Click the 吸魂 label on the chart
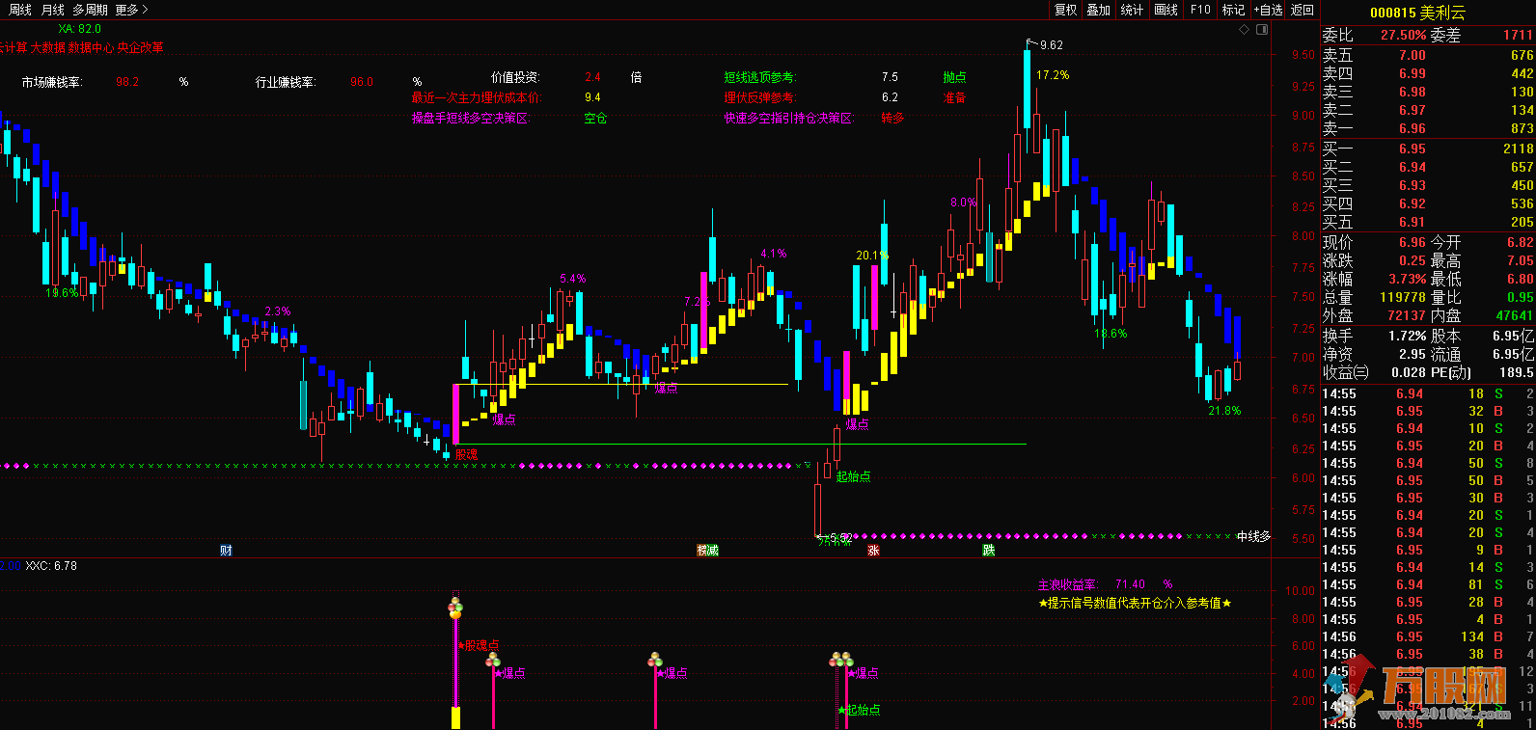 (x=466, y=454)
